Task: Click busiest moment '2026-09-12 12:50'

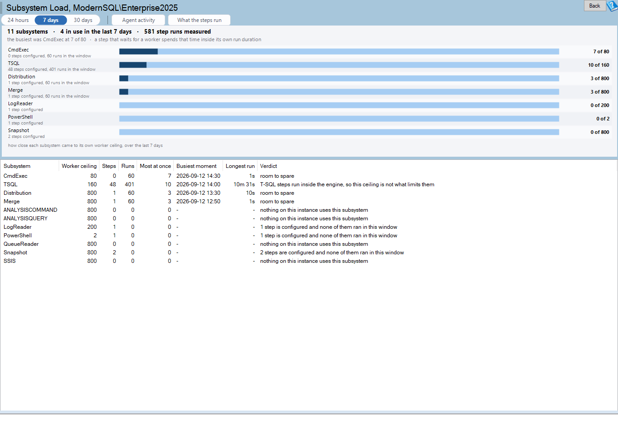Action: tap(198, 201)
